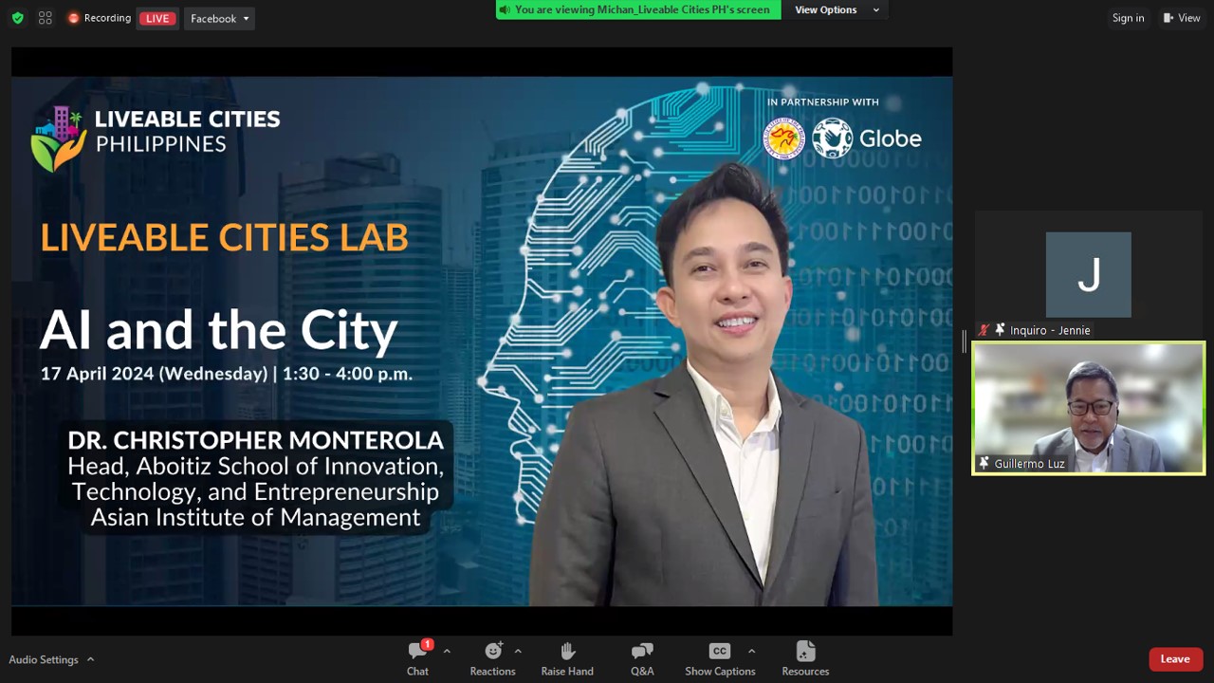Click the 'DR. CHRISTOPHER MONTEROLA' name text
This screenshot has height=683, width=1214.
click(255, 440)
